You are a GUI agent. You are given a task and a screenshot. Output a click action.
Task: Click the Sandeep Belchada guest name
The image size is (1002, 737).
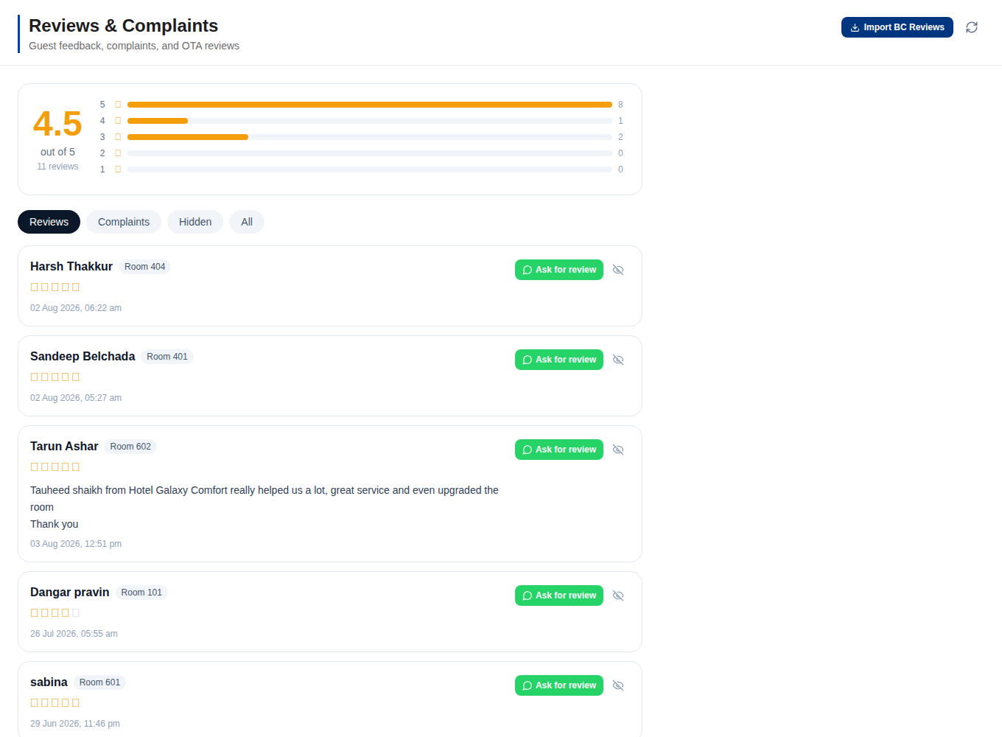tap(83, 357)
